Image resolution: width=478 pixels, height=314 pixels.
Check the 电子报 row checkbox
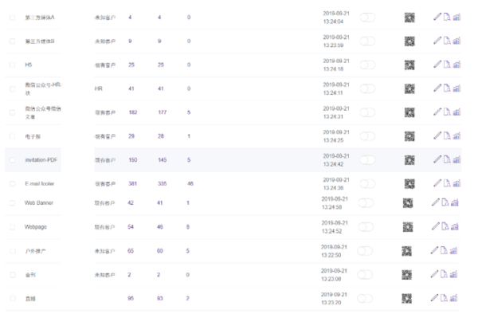pyautogui.click(x=12, y=136)
